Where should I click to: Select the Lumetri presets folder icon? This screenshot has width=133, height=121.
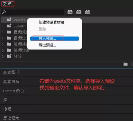coord(9,26)
